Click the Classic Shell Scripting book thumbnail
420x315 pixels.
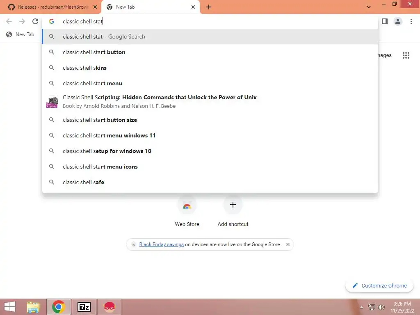tap(52, 102)
